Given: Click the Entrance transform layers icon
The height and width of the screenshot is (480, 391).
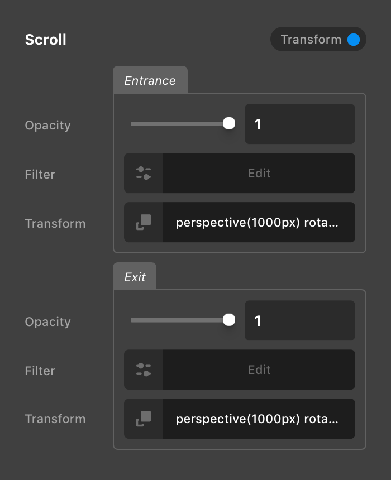Looking at the screenshot, I should [x=144, y=222].
